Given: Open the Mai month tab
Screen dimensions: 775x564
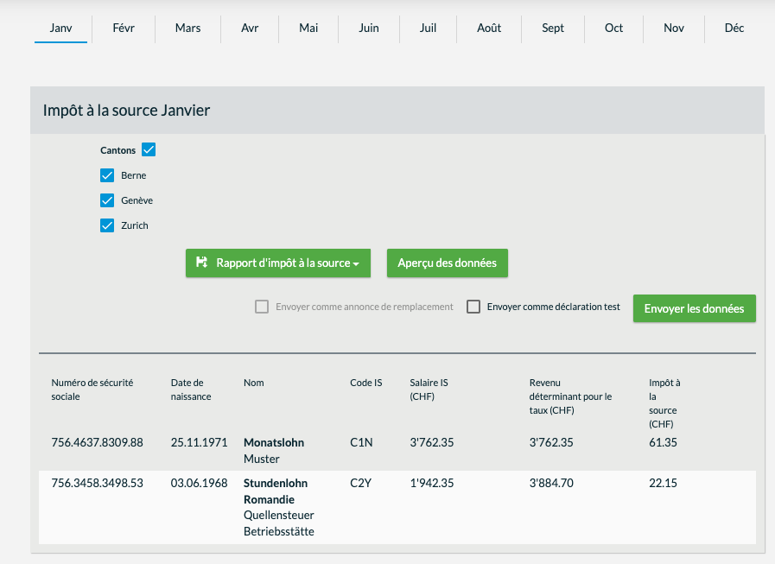Looking at the screenshot, I should pos(308,29).
